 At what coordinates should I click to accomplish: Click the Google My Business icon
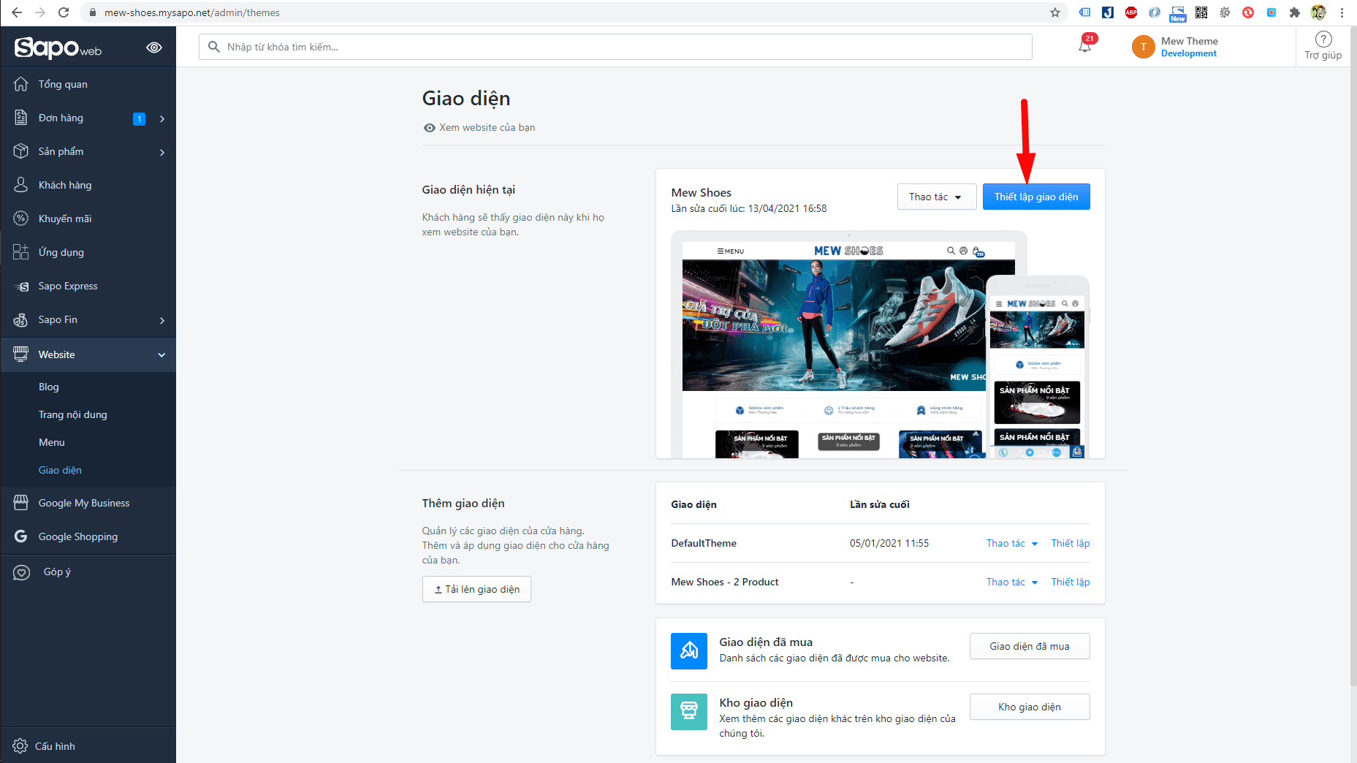pyautogui.click(x=21, y=503)
